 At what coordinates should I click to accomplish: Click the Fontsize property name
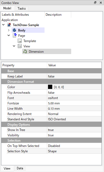point(13,103)
